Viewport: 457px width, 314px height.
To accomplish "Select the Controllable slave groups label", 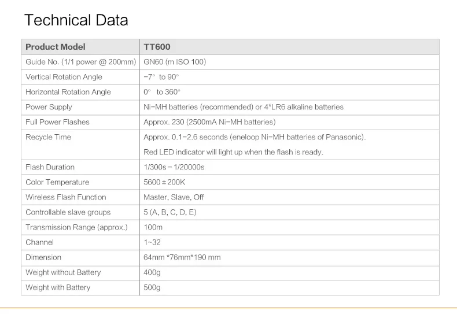I will [68, 212].
